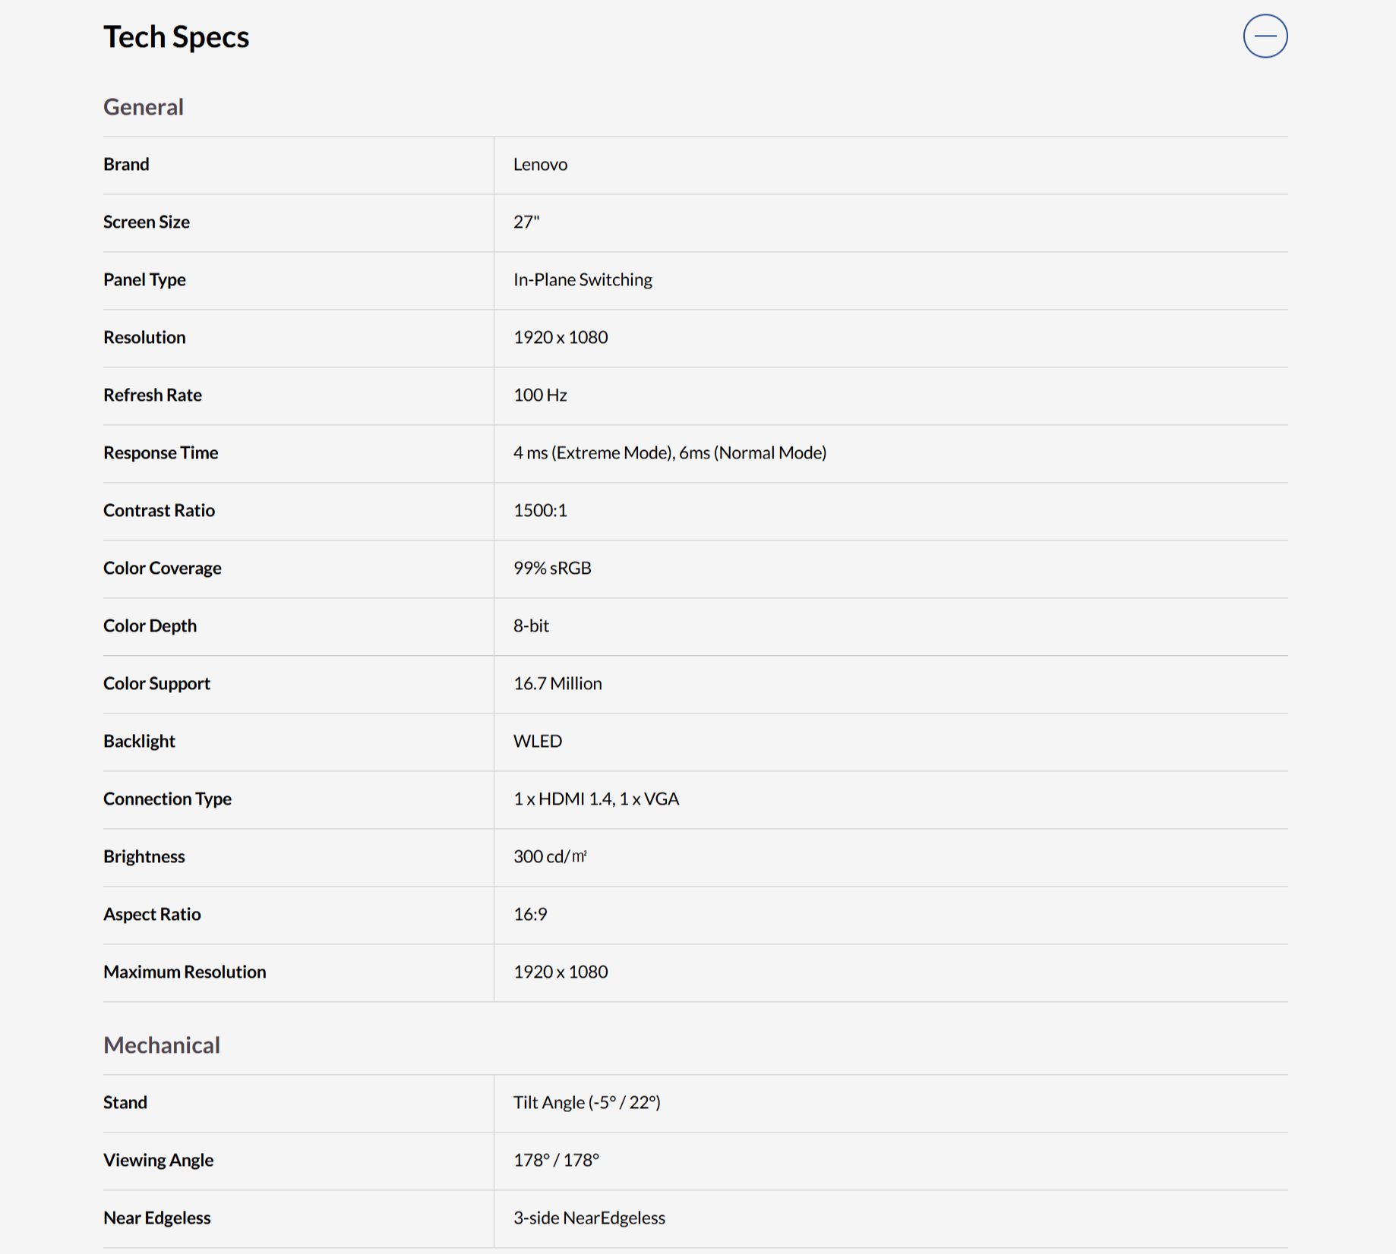Click the Mechanical section heading

(x=162, y=1045)
